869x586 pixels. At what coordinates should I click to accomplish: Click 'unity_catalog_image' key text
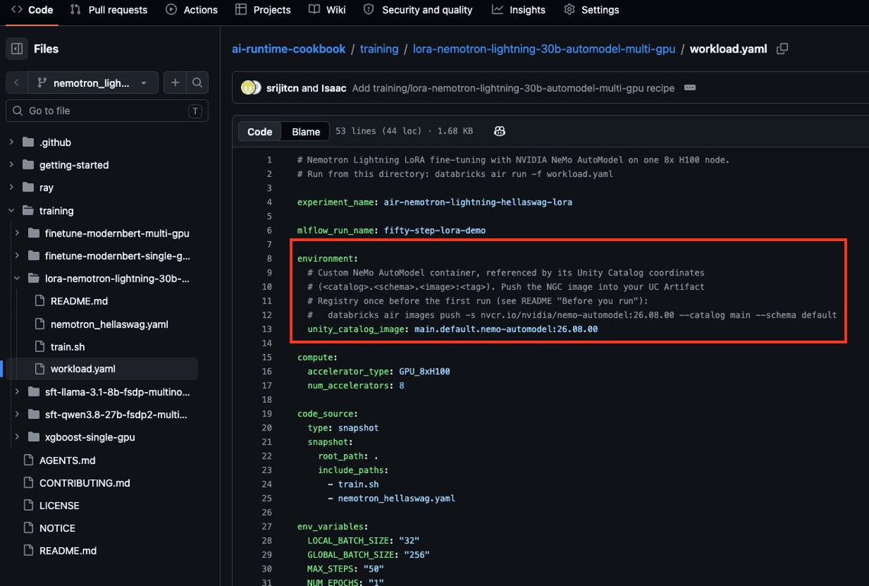pyautogui.click(x=356, y=330)
